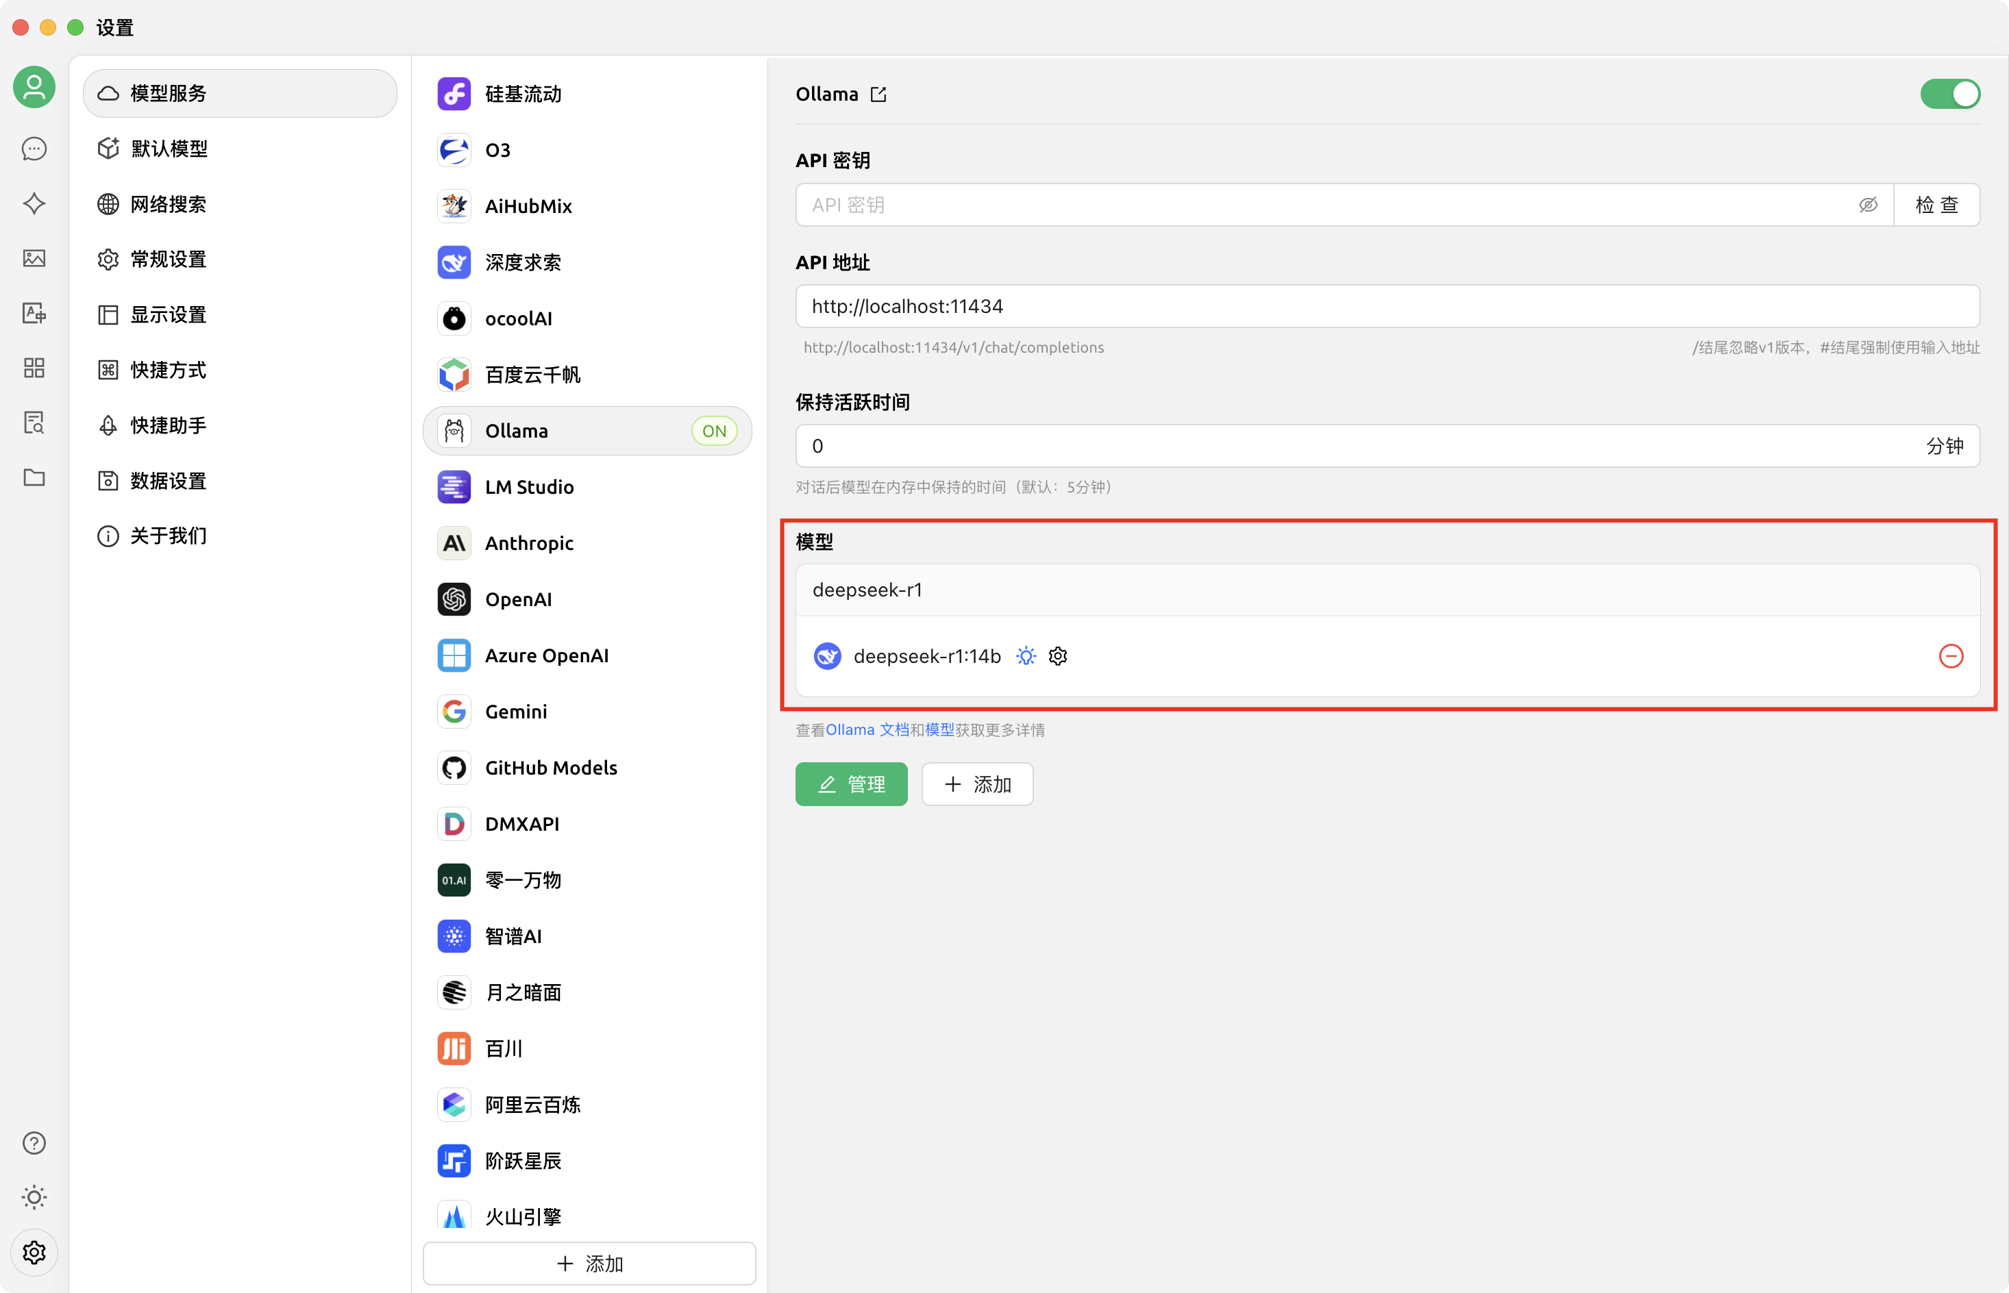The width and height of the screenshot is (2009, 1293).
Task: Open the 模型 link in the help text
Action: (940, 731)
